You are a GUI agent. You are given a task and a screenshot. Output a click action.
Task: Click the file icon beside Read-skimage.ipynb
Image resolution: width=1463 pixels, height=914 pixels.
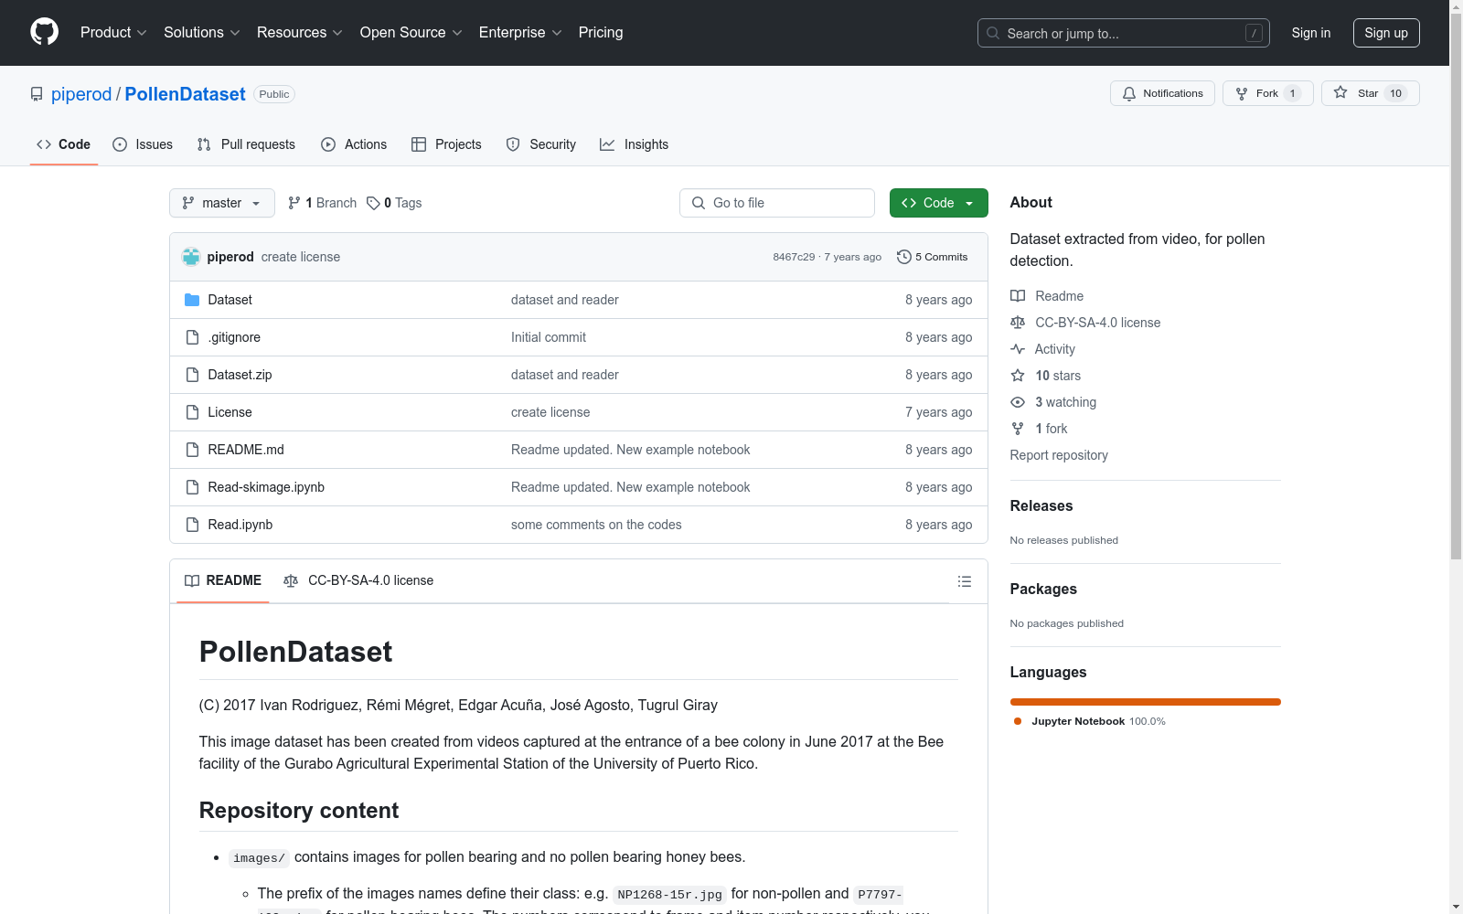pos(192,487)
